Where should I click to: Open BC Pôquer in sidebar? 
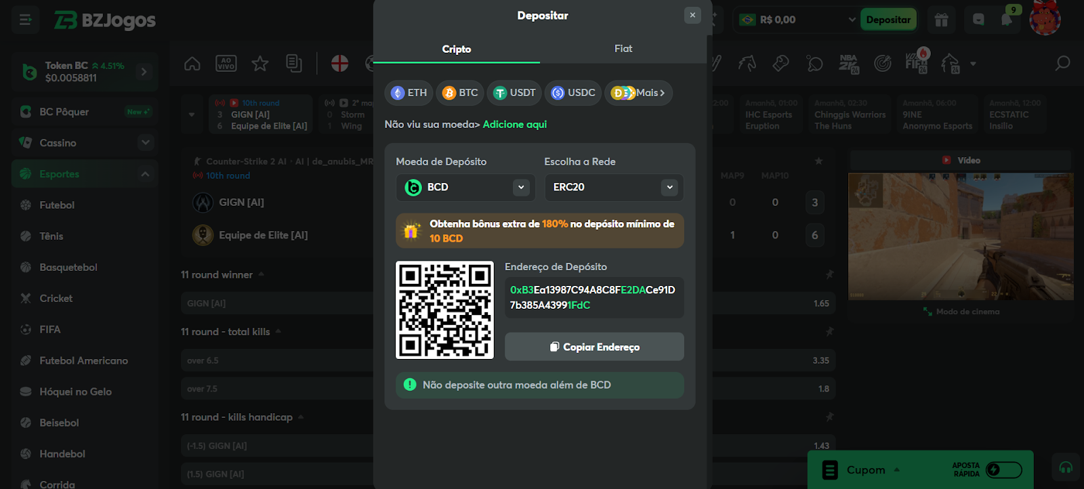[x=85, y=112]
